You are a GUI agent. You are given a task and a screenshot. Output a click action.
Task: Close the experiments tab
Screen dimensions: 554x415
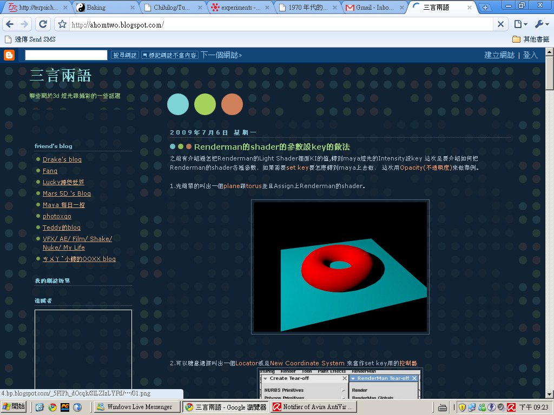(x=267, y=8)
